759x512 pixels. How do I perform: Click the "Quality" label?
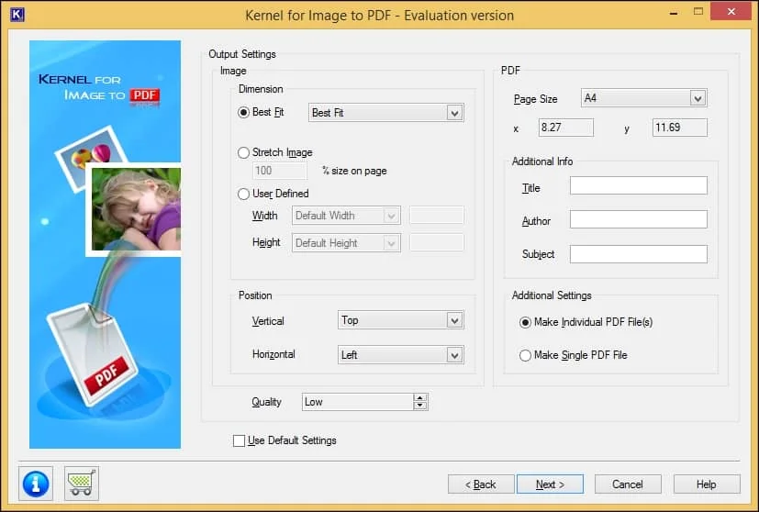266,402
